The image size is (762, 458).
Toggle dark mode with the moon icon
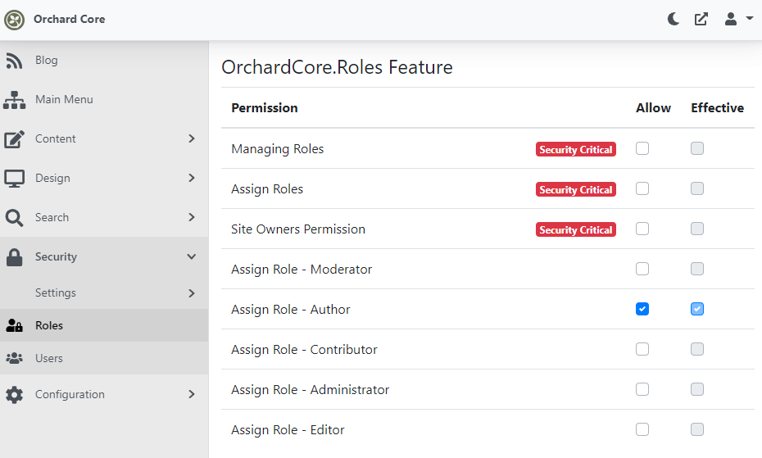(673, 19)
